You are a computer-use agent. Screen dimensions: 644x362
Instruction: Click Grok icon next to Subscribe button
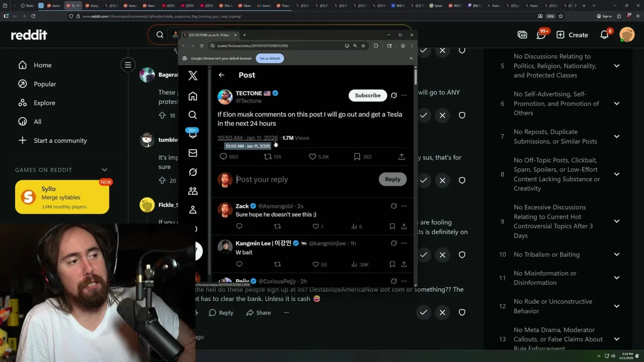(394, 95)
